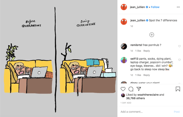
Task: Open remibrtd's profile picture
Action: 124,46
